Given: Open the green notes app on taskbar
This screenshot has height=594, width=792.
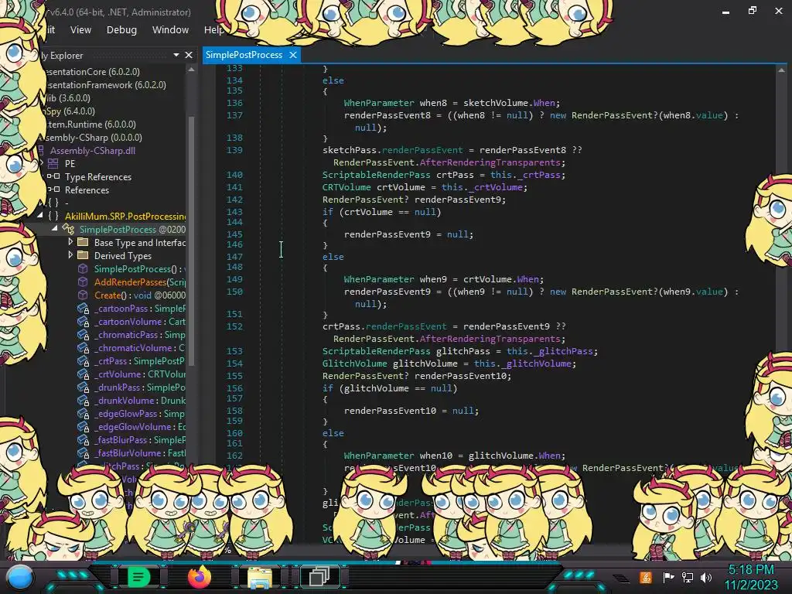Looking at the screenshot, I should click(138, 577).
